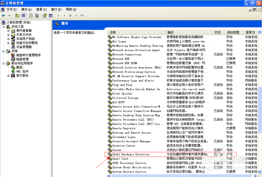Image resolution: width=262 pixels, height=177 pixels.
Task: Select 本地用户和组 in the tree
Action: [25, 39]
